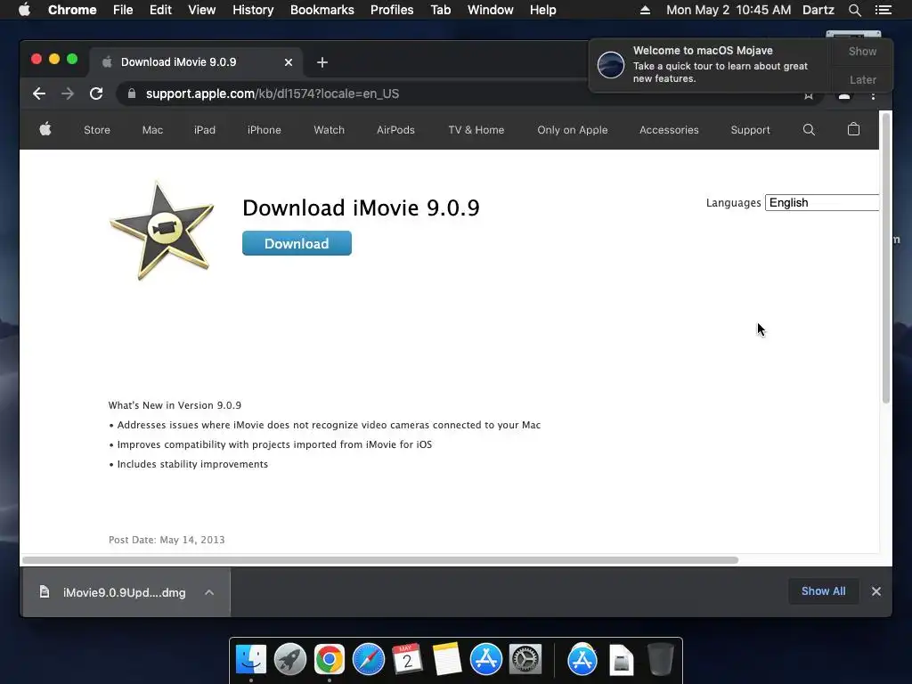The image size is (912, 684).
Task: Open Watch in Apple navigation
Action: [x=330, y=130]
